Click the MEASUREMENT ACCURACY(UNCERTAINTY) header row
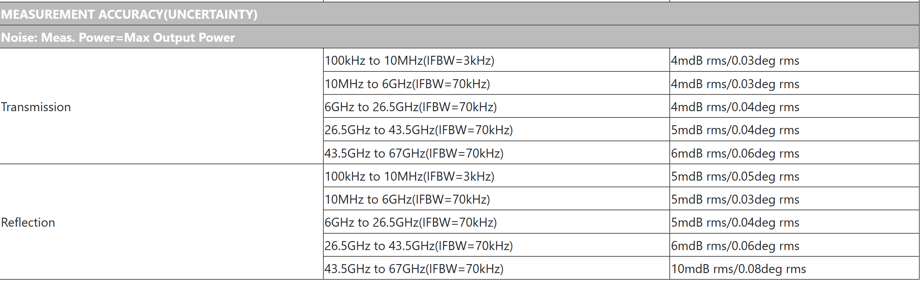Screen dimensions: 922x284 [x=129, y=14]
